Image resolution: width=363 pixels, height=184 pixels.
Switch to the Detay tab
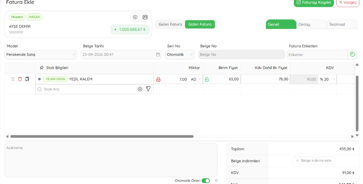(311, 24)
